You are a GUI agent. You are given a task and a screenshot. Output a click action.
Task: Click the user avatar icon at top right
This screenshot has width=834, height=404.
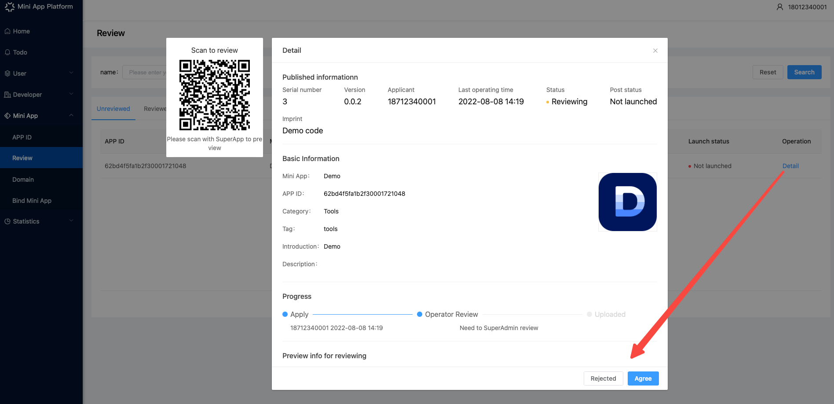[780, 7]
